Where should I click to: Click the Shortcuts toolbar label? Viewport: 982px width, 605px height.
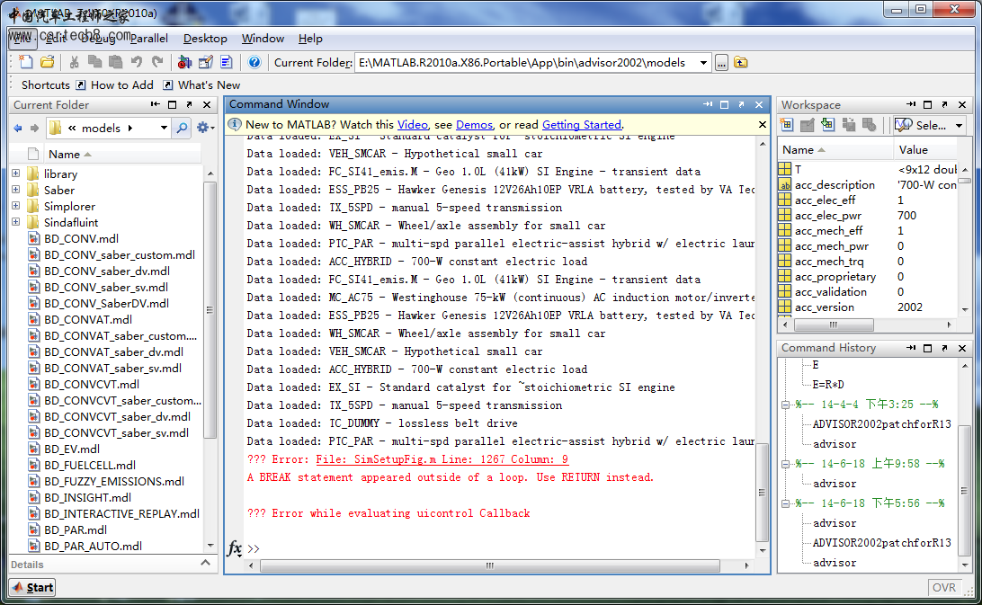46,85
